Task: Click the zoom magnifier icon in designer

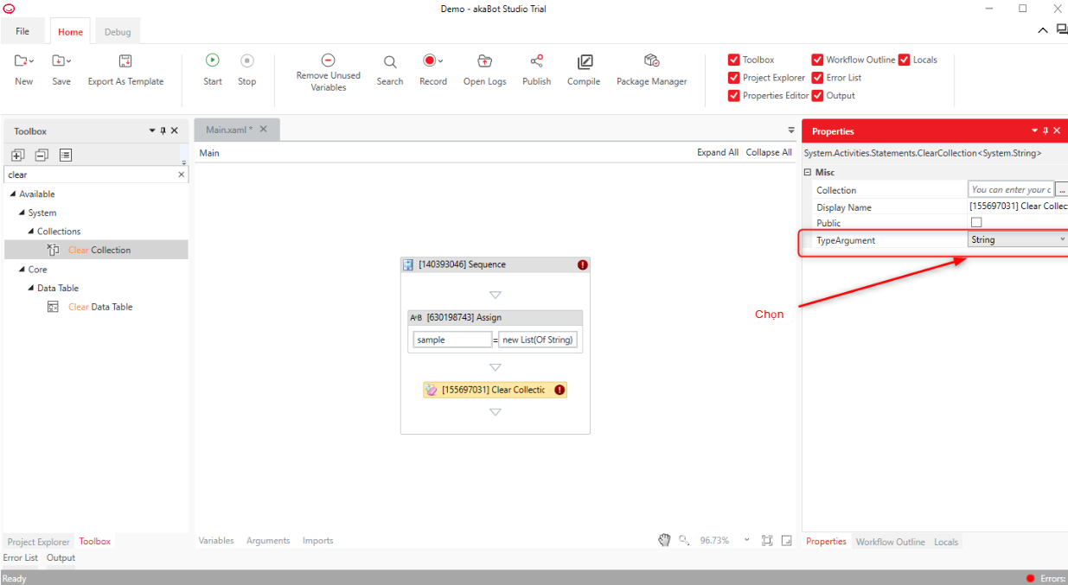Action: point(684,540)
